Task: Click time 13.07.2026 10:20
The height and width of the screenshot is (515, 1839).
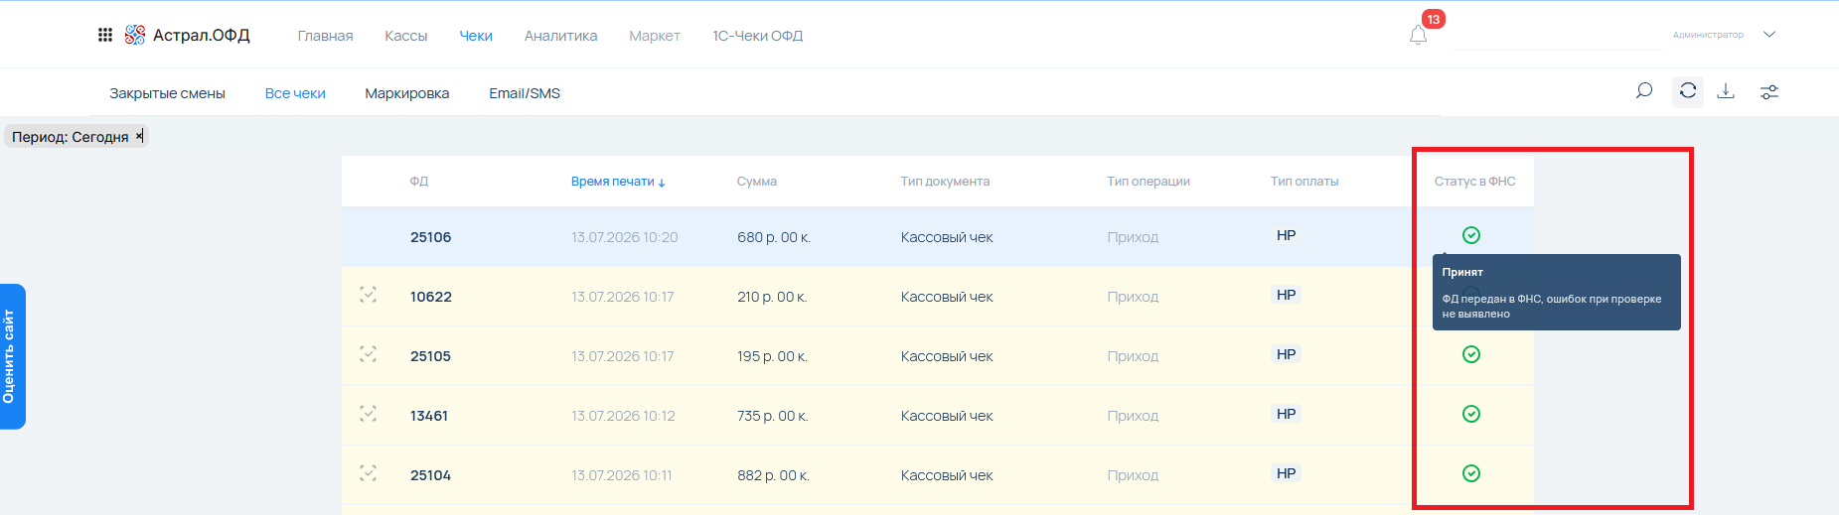Action: click(624, 237)
